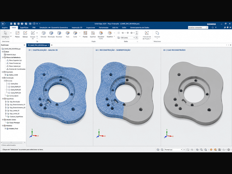
Task: Expand the Sup_Revolução tree node
Action: pyautogui.click(x=6, y=102)
